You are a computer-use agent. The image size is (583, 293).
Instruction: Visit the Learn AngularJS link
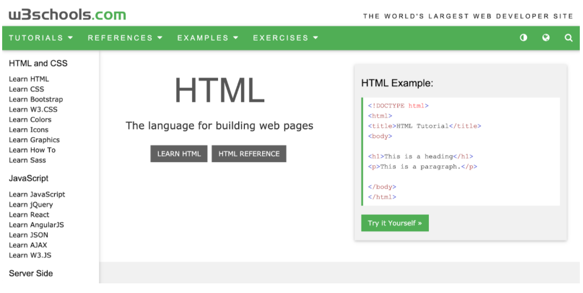point(37,225)
